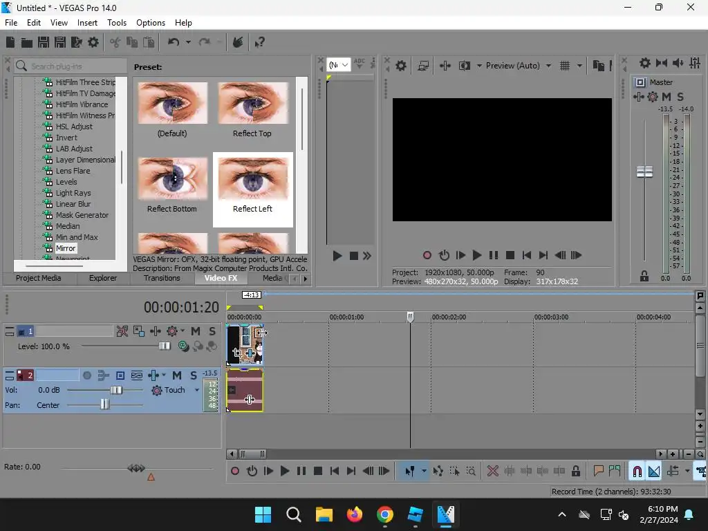
Task: Open the Tools menu
Action: pos(116,23)
